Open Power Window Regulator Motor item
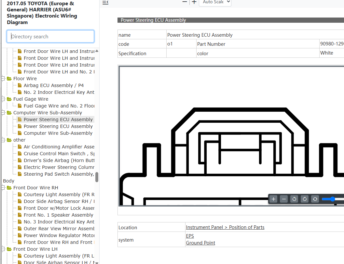Image resolution: width=344 pixels, height=264 pixels. pos(59,235)
